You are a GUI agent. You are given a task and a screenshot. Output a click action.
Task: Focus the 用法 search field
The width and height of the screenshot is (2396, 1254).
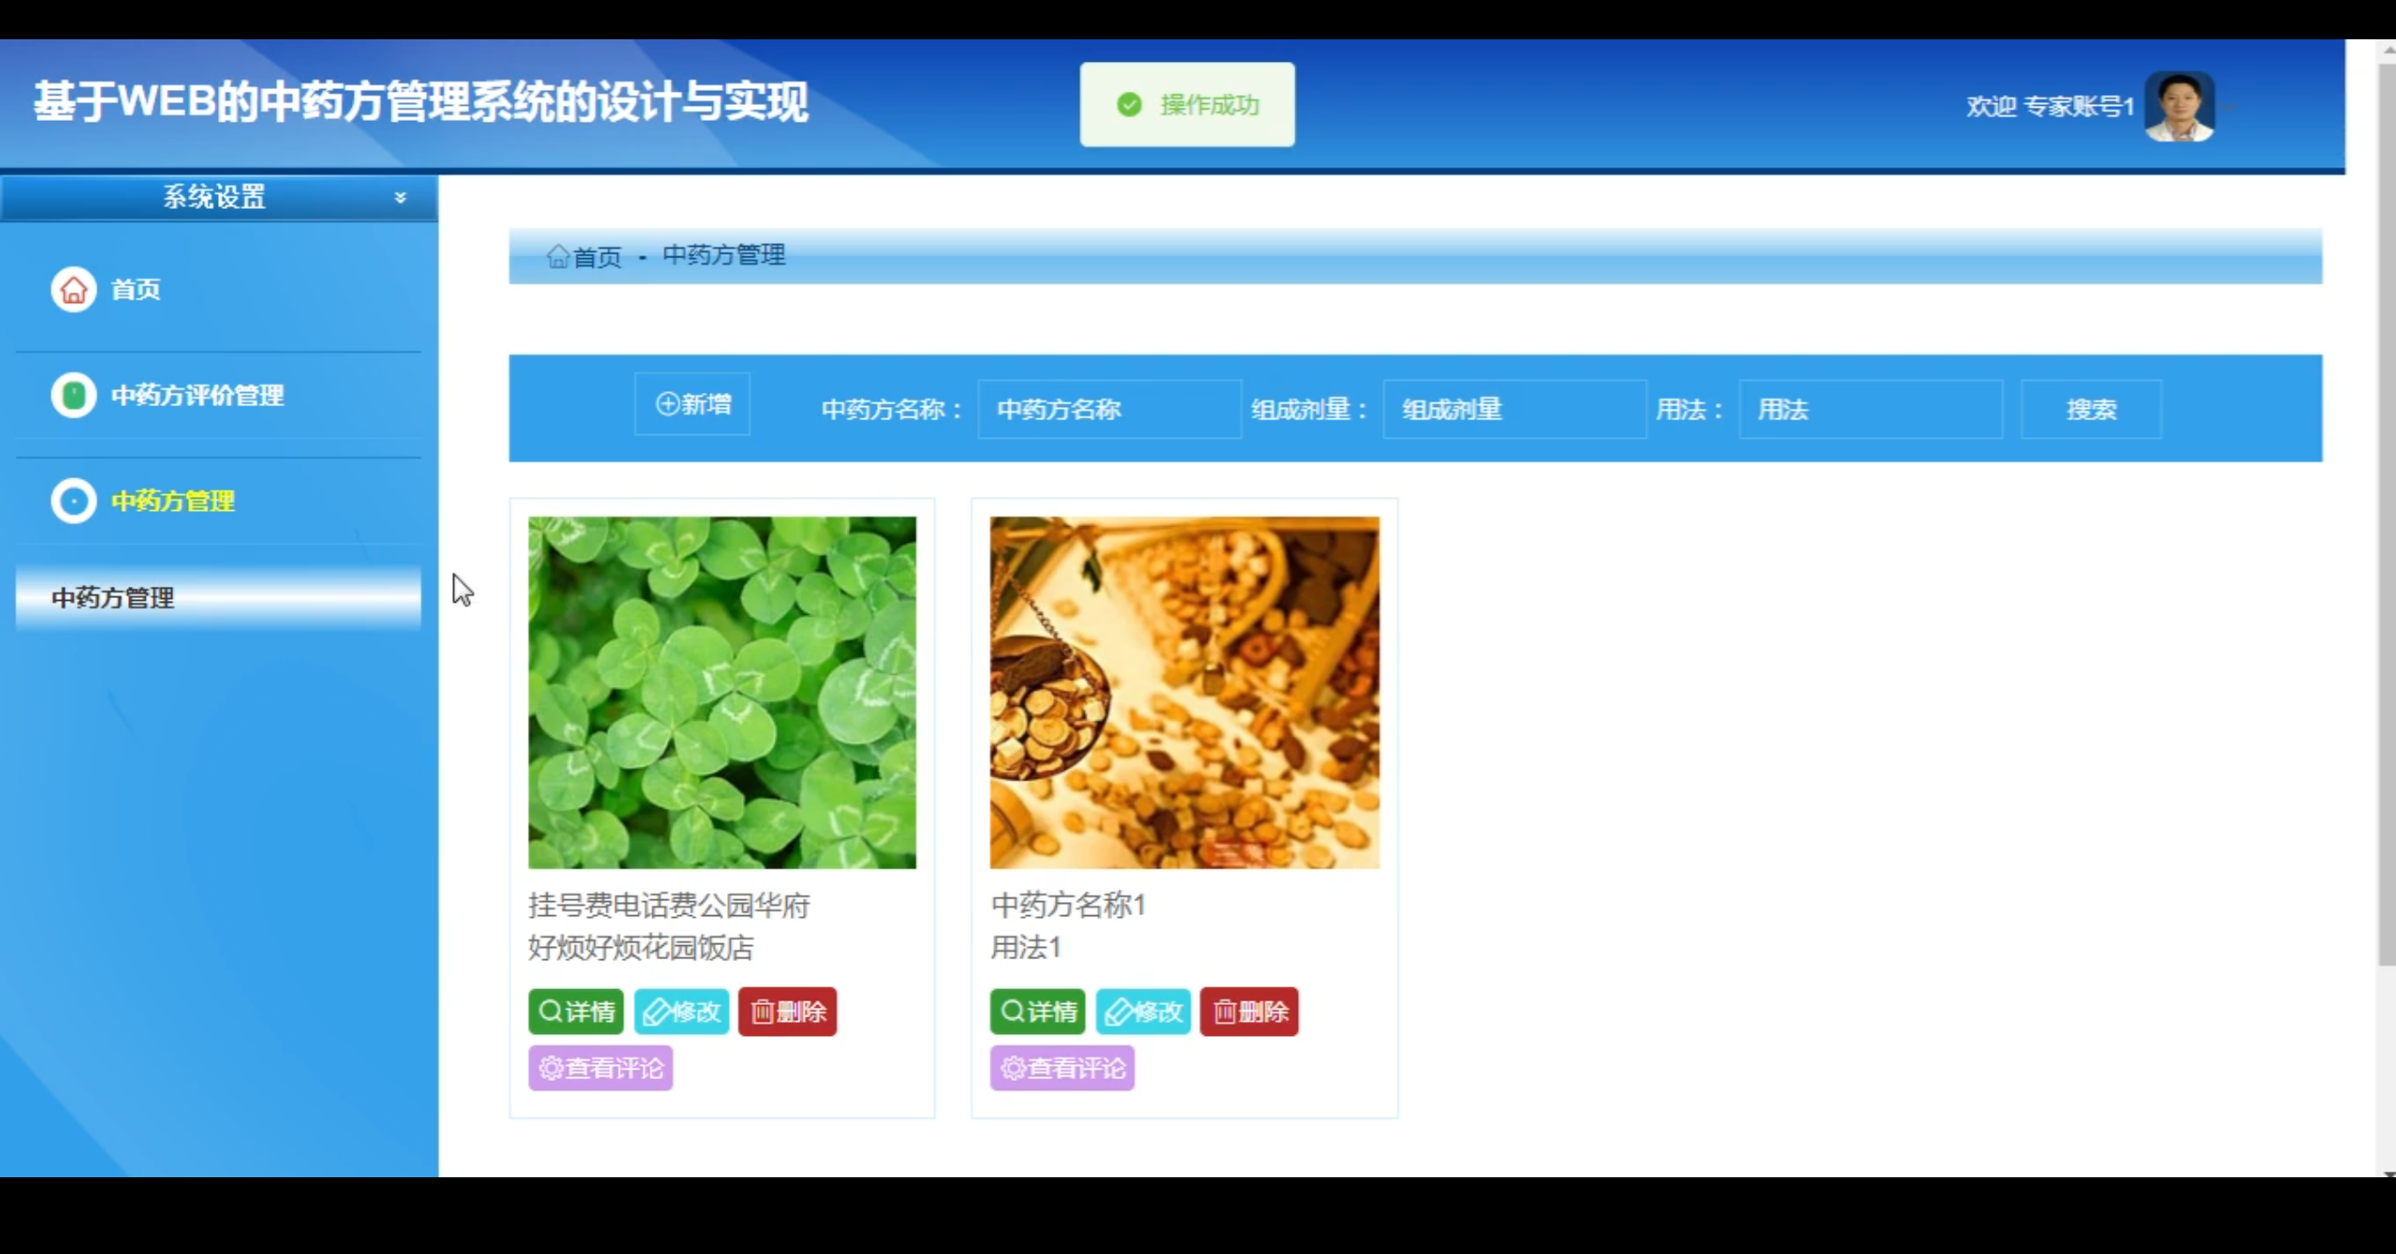click(1869, 409)
